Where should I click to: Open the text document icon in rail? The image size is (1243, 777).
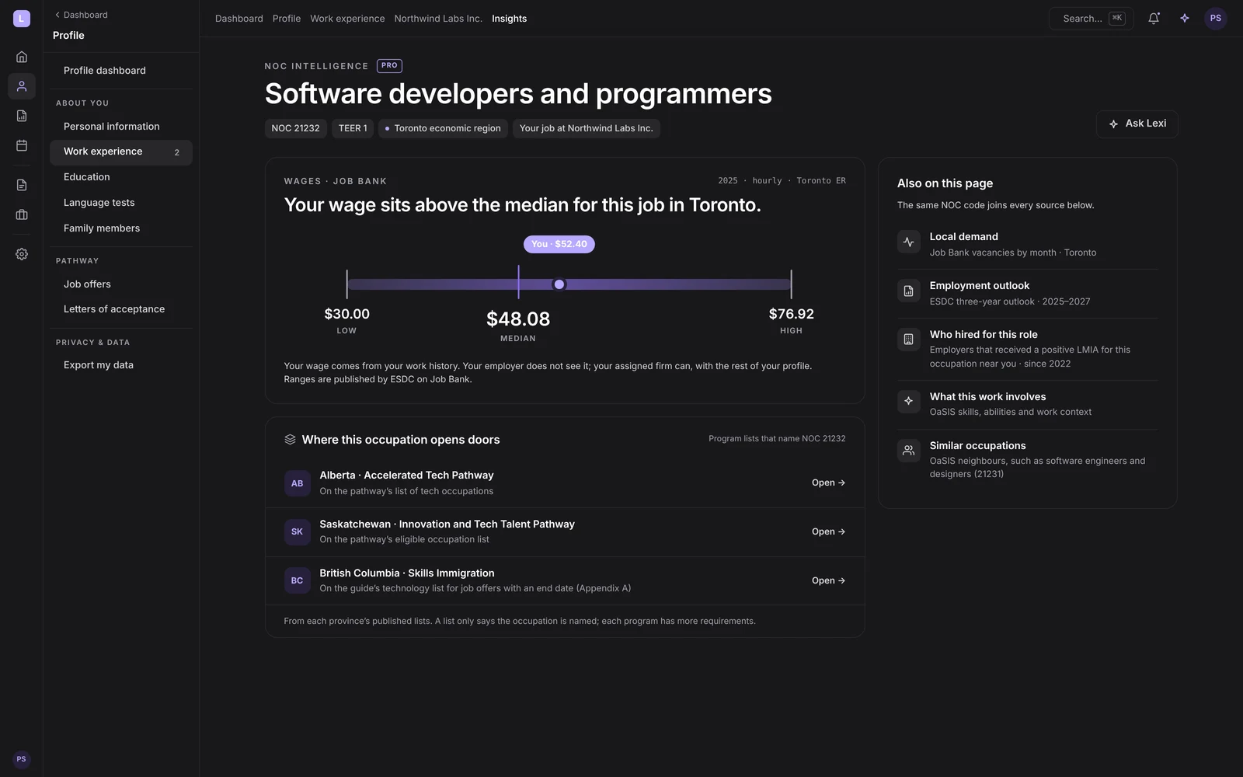click(22, 185)
